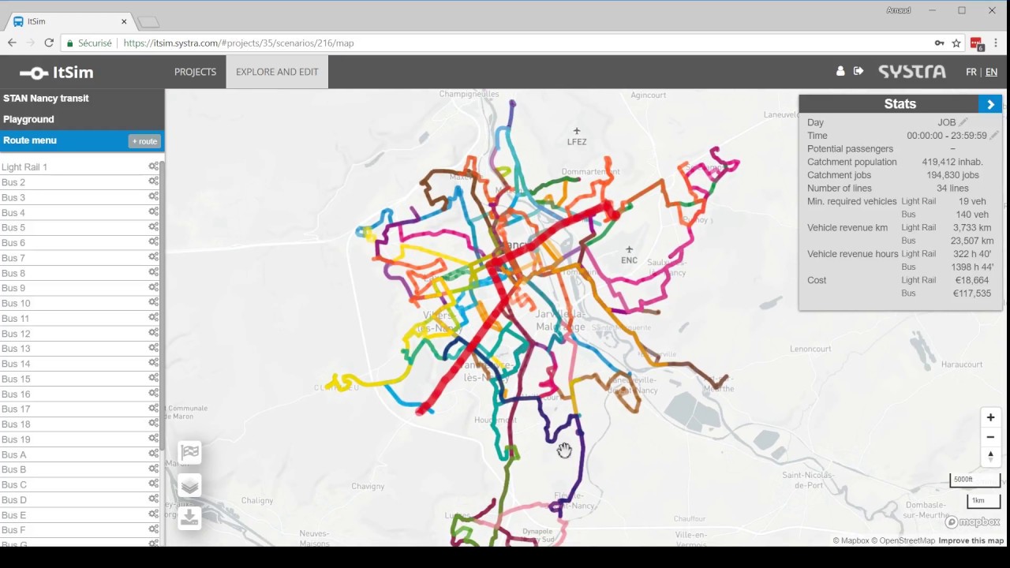The image size is (1010, 568).
Task: Switch language to FR
Action: click(x=971, y=72)
